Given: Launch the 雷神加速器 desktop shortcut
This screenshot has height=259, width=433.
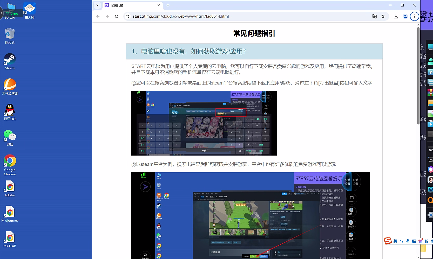Looking at the screenshot, I should pos(10,87).
